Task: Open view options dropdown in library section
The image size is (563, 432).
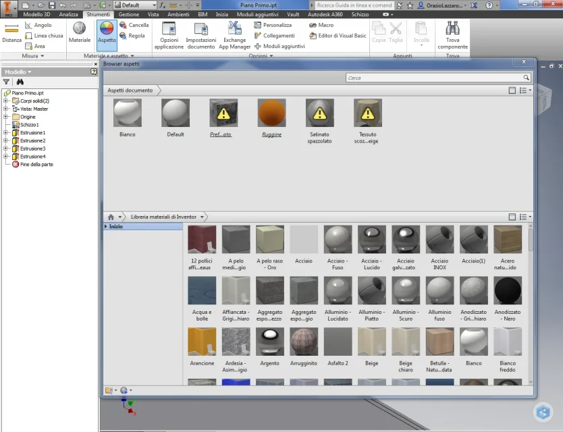Action: [525, 217]
